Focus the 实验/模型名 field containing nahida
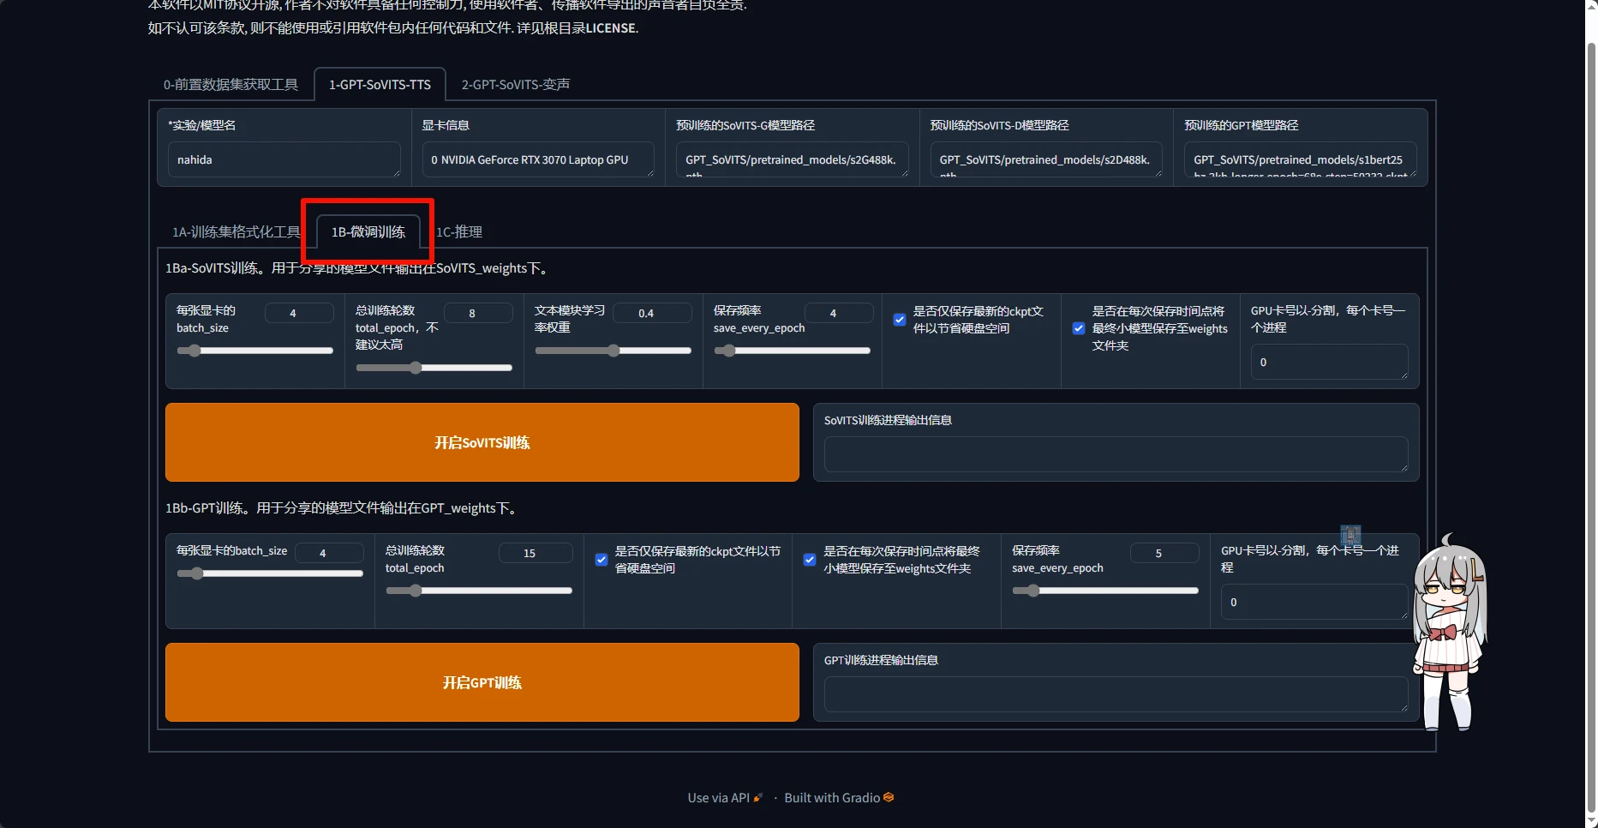The image size is (1598, 828). pos(284,160)
